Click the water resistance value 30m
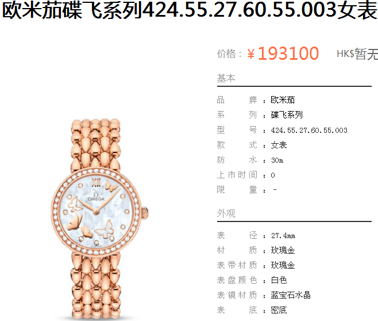 click(277, 160)
